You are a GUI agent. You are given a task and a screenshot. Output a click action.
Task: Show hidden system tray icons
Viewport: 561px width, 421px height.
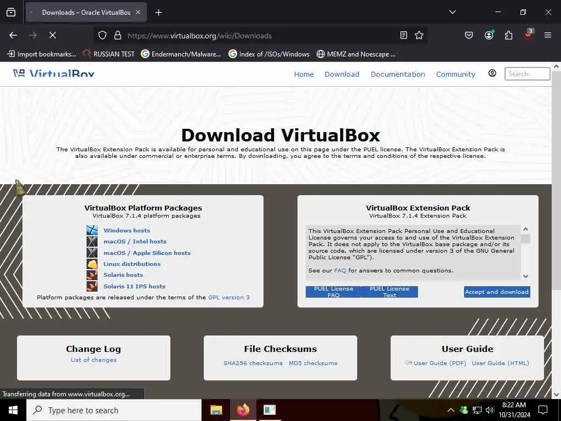point(451,410)
